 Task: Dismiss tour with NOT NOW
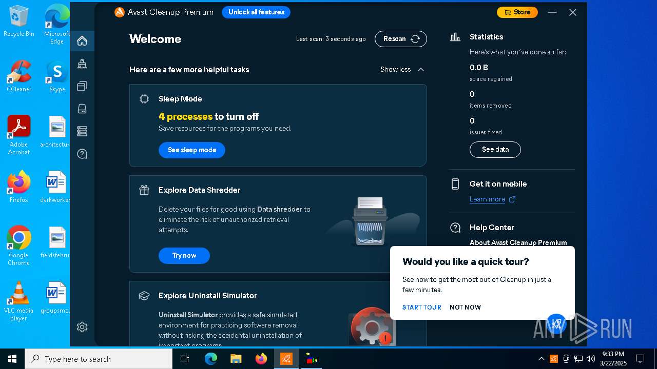[465, 307]
